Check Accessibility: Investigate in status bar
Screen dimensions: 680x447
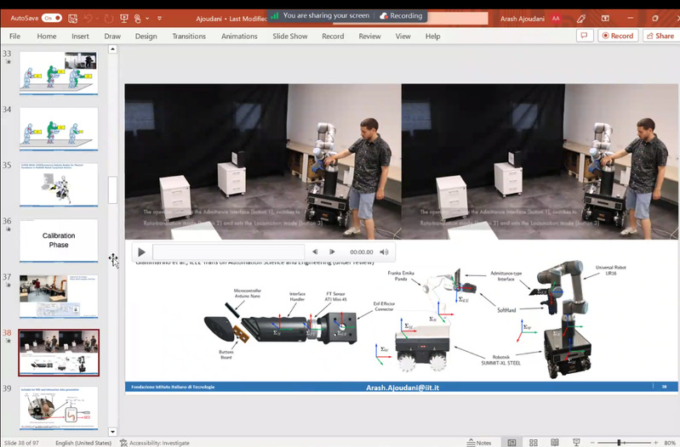pyautogui.click(x=155, y=442)
